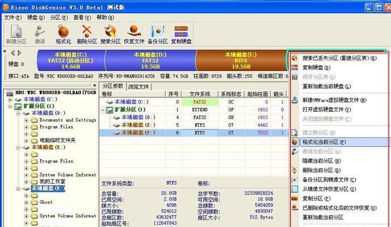Click the 搜索分区 toolbar icon
391x227 pixels.
pyautogui.click(x=111, y=35)
